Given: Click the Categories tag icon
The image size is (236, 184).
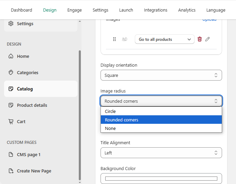Looking at the screenshot, I should click(11, 72).
